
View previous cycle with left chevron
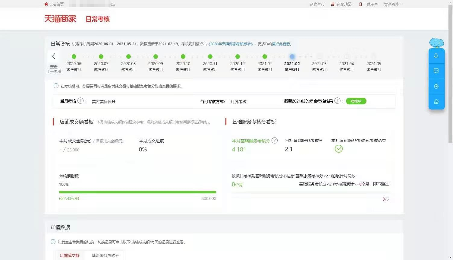tap(54, 56)
